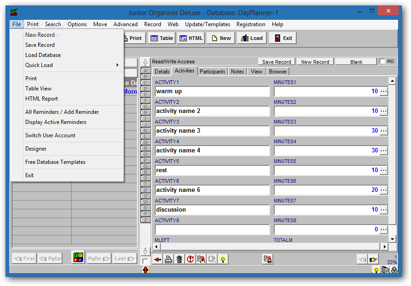This screenshot has height=286, width=411.
Task: Click the Load toolbar button
Action: click(252, 38)
